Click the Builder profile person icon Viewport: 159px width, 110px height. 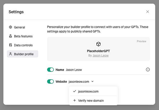[x=11, y=54]
